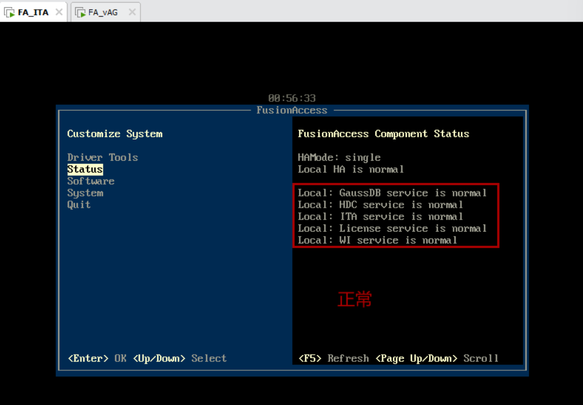This screenshot has width=583, height=405.
Task: Click the <F5> Refresh hint
Action: pyautogui.click(x=334, y=358)
